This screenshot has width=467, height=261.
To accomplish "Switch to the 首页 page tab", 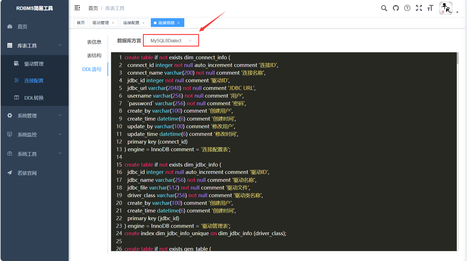I will click(81, 23).
